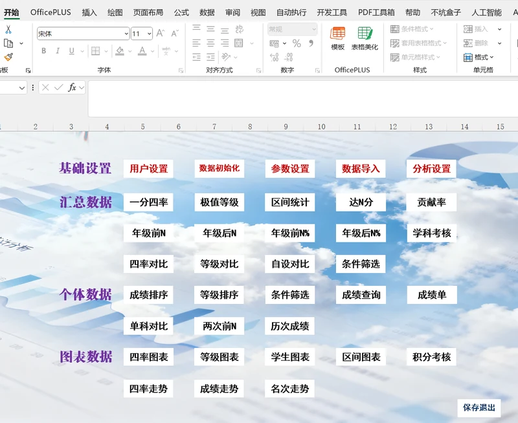
Task: Decrease font size with smaller A icon
Action: [x=174, y=34]
